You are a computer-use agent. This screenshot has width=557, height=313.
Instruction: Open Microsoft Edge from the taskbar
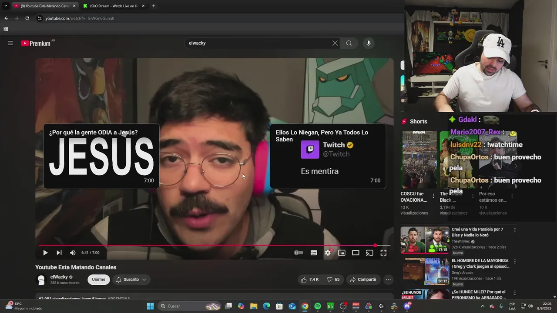(266, 306)
